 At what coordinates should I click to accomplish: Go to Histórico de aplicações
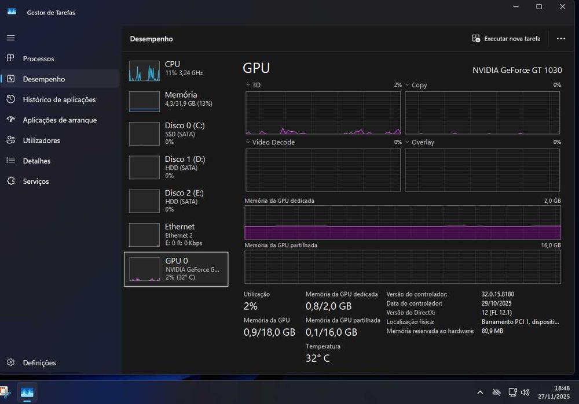tap(60, 99)
